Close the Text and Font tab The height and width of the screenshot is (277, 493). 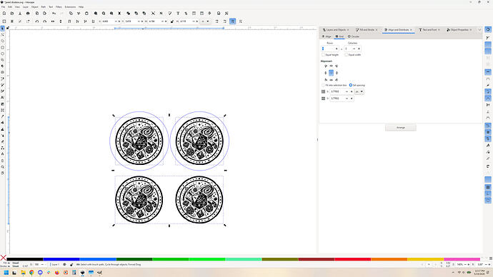(439, 30)
